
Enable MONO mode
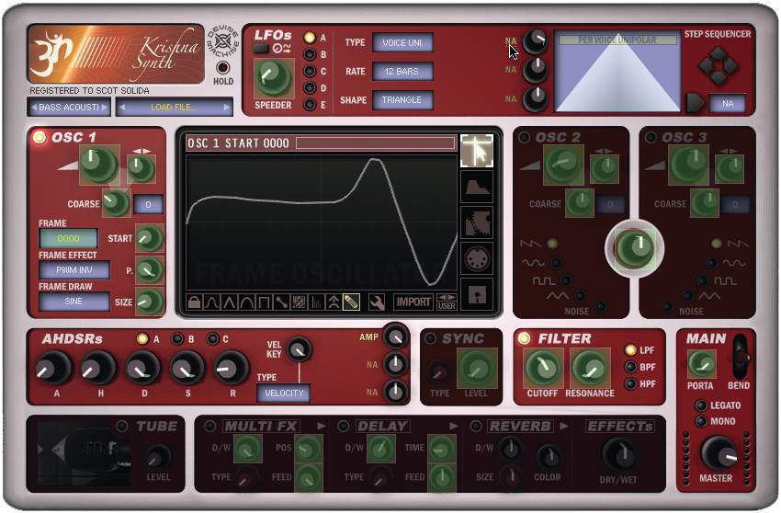(x=701, y=421)
